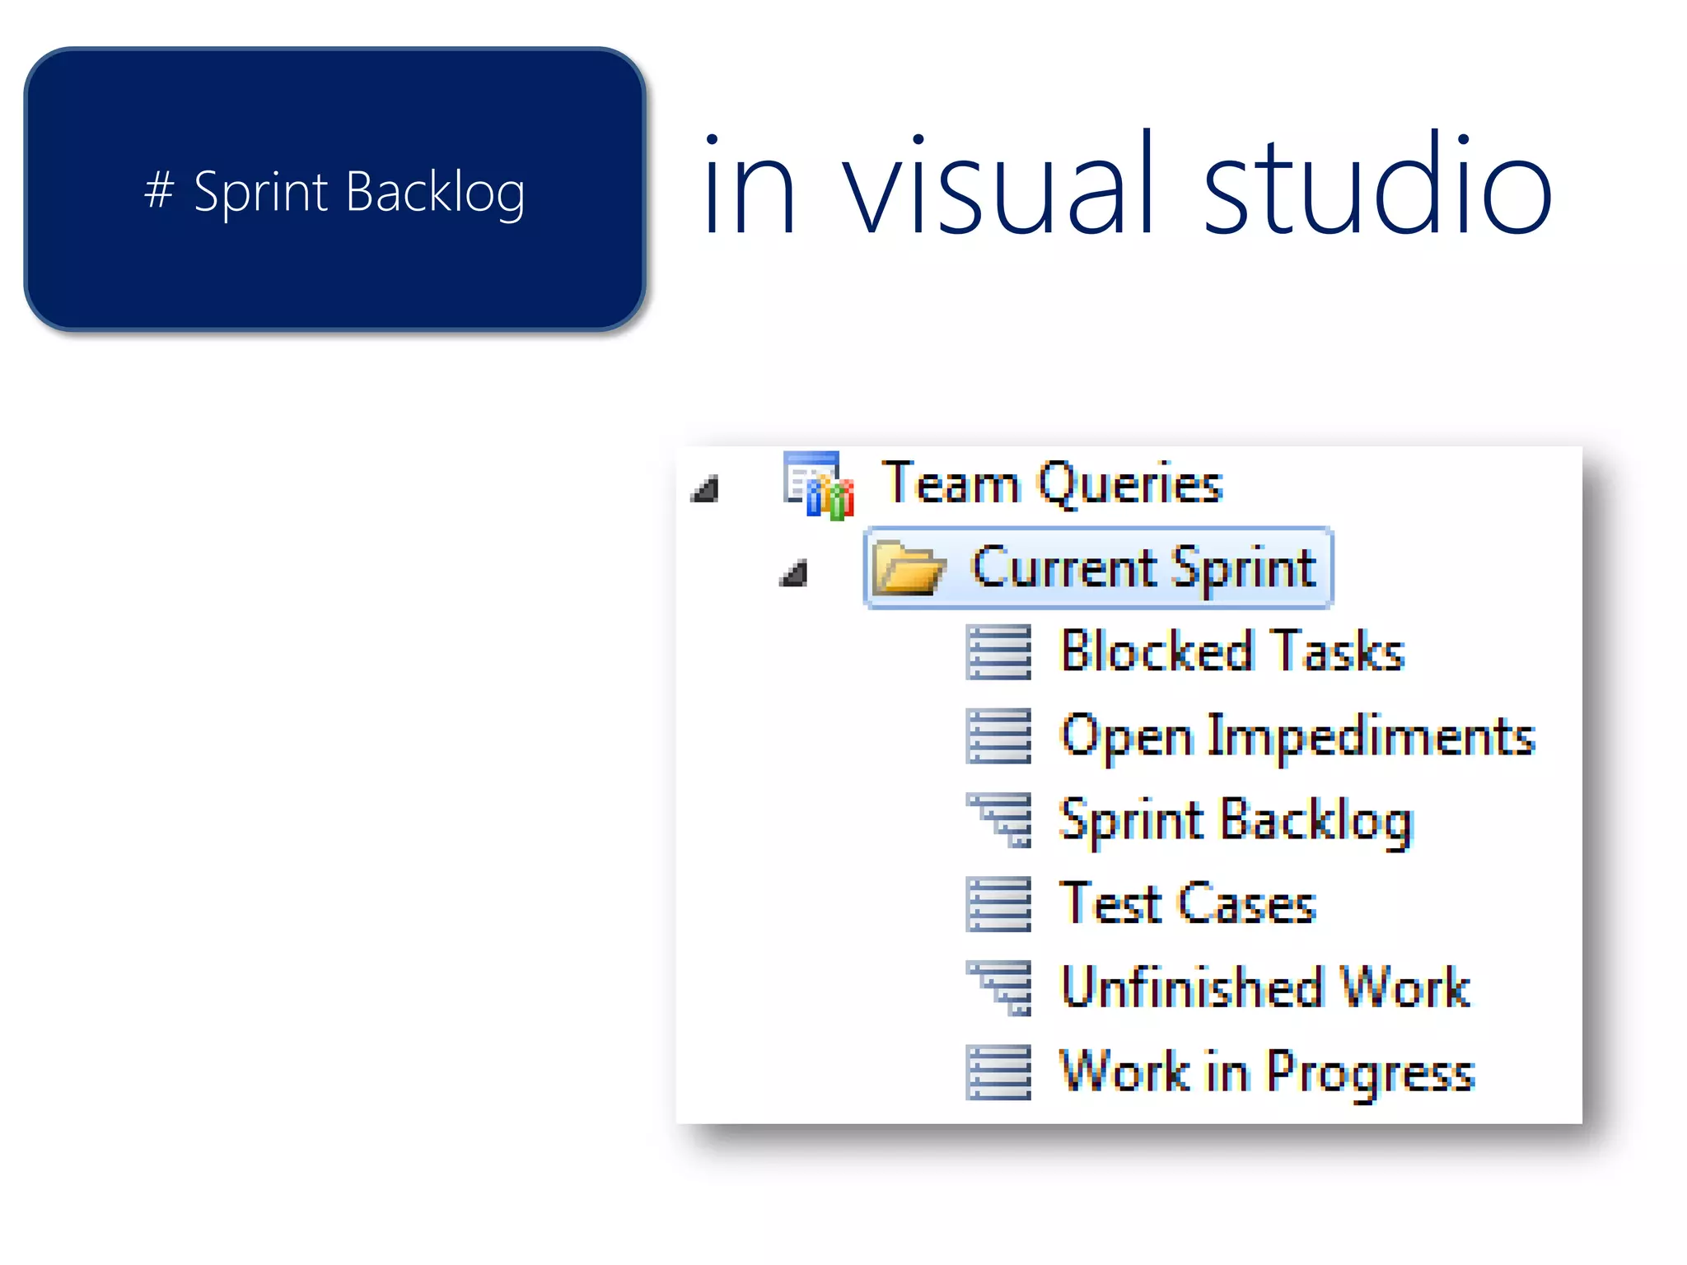
Task: Select the Team Queries label
Action: tap(1052, 484)
